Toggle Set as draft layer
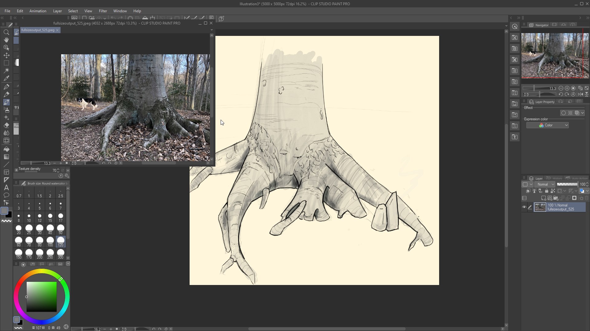This screenshot has width=590, height=331. point(541,191)
